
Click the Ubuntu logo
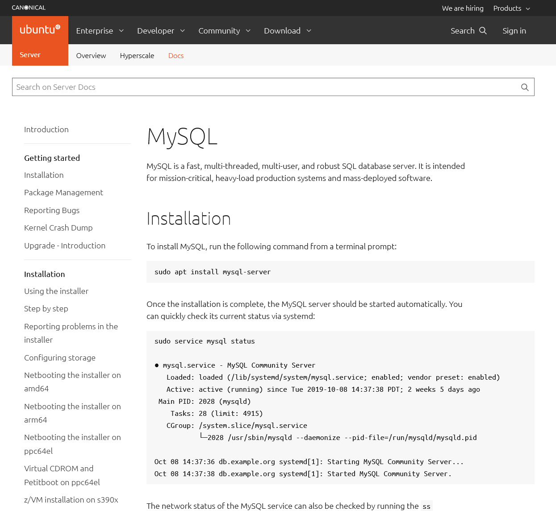click(40, 29)
